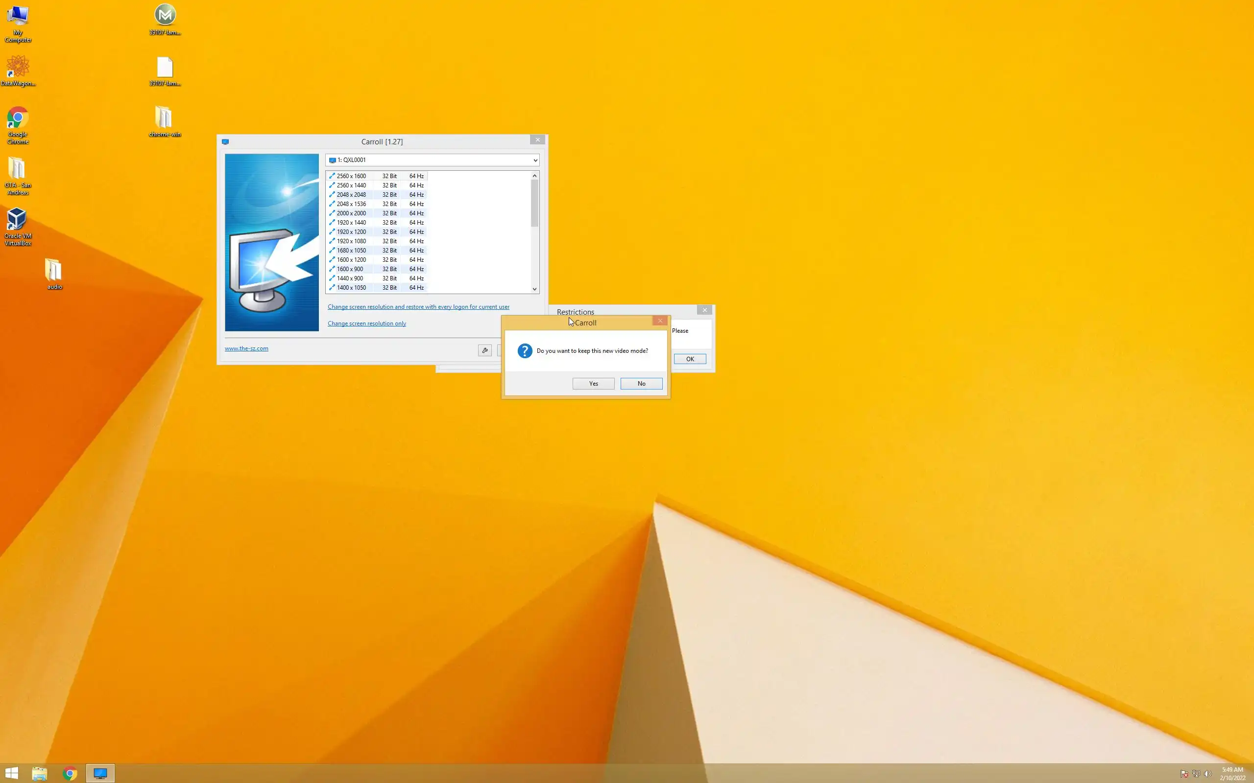Click the Windows Start button

coord(11,773)
